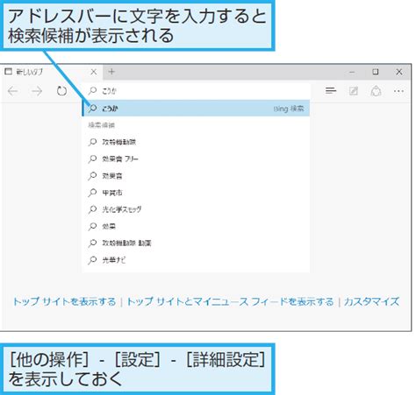
Task: Go back with the Back arrow
Action: point(13,91)
